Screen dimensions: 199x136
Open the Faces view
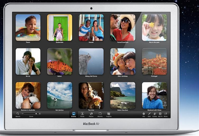click(x=82, y=114)
